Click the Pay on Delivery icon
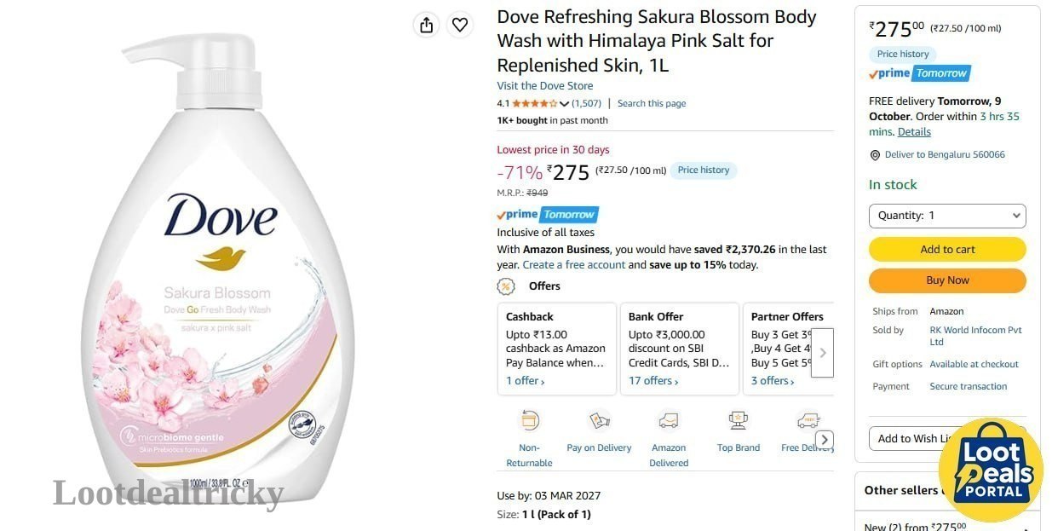 pyautogui.click(x=600, y=420)
